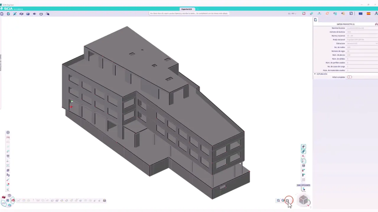Image resolution: width=378 pixels, height=212 pixels.
Task: Open the zoom magnifier tool near bottom right
Action: pyautogui.click(x=278, y=201)
